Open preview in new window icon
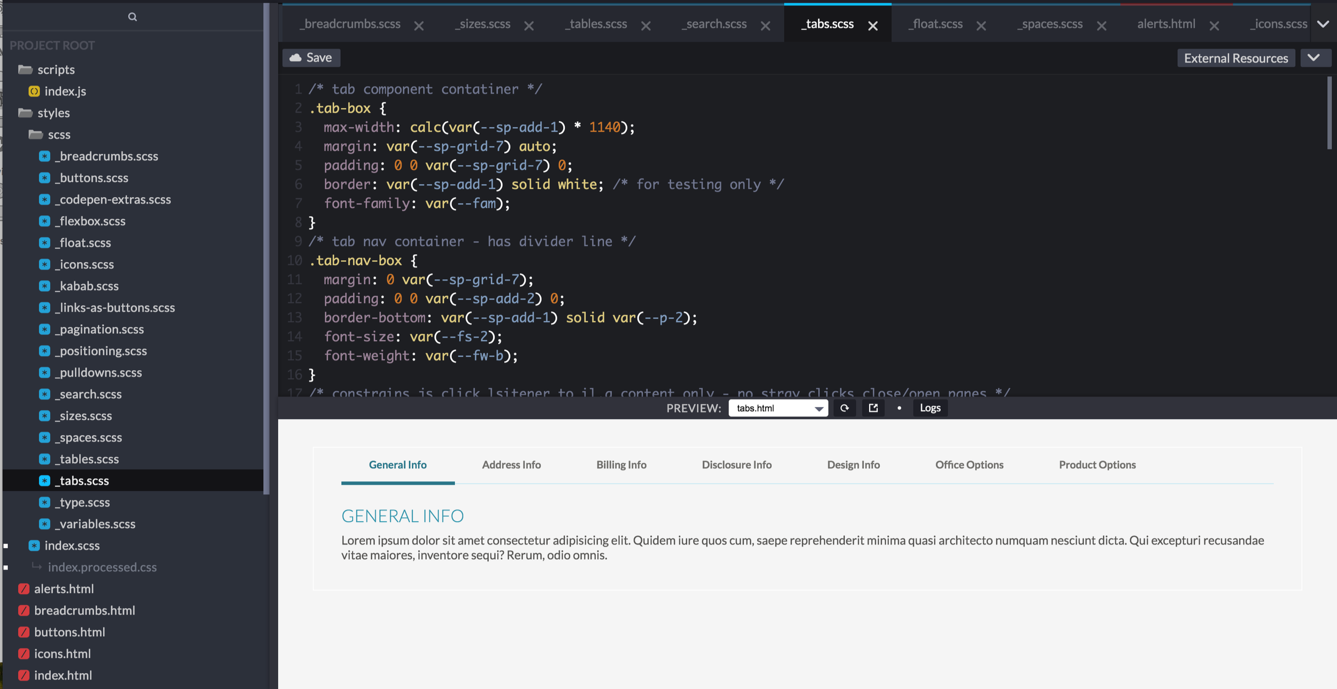 point(873,408)
